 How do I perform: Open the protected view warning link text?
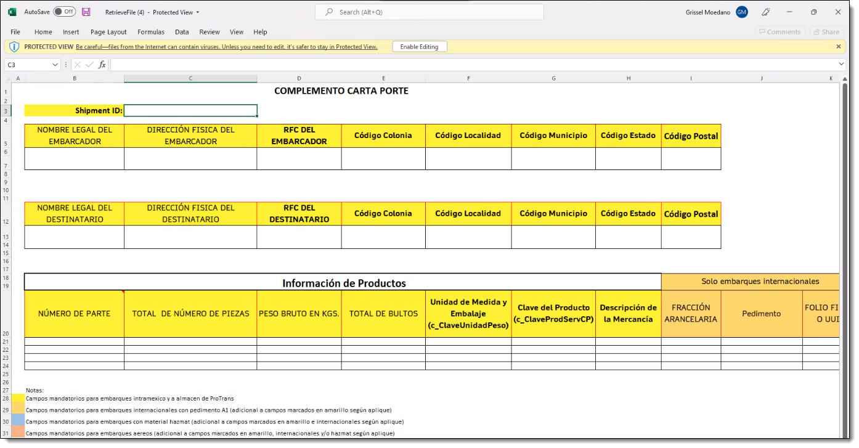pyautogui.click(x=227, y=47)
